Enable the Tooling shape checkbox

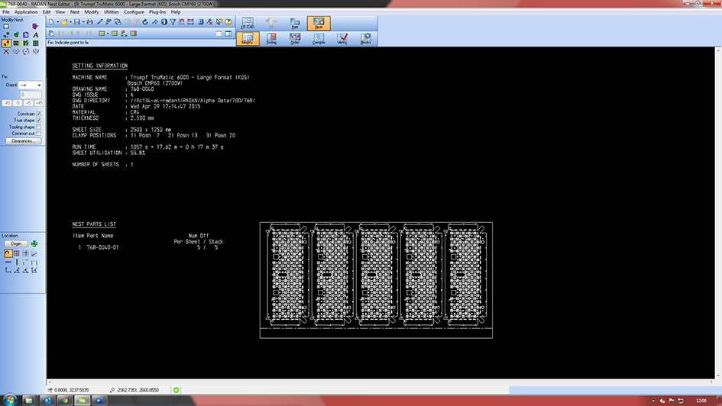coord(39,127)
